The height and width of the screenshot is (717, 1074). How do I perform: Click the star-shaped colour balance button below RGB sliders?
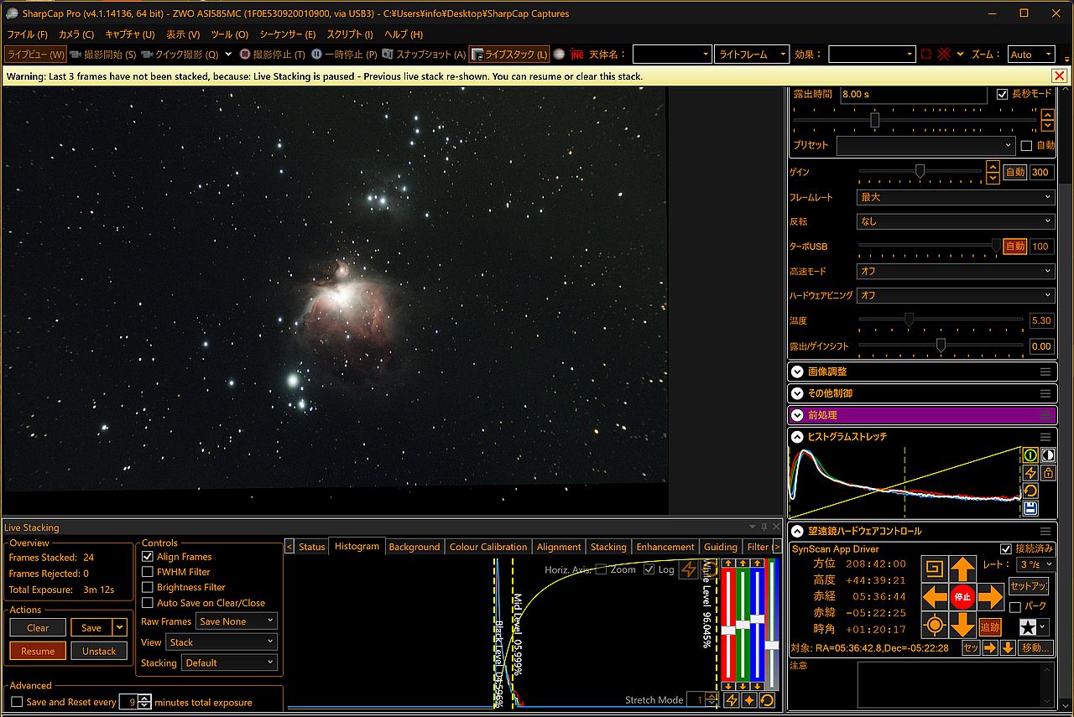[749, 700]
